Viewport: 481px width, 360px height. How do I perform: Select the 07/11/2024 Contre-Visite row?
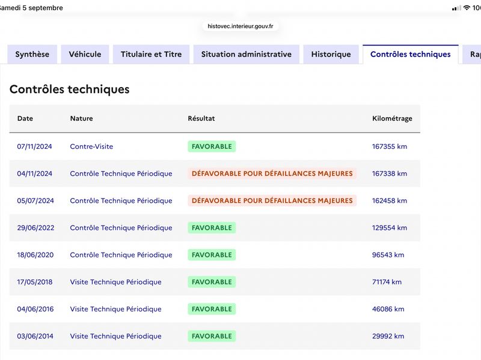click(215, 146)
